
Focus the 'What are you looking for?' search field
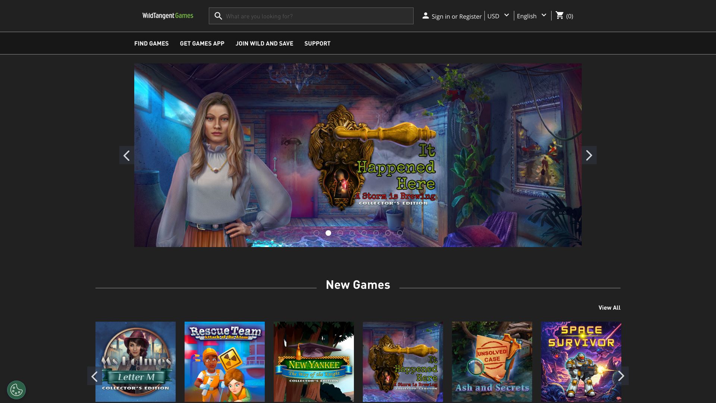(317, 16)
